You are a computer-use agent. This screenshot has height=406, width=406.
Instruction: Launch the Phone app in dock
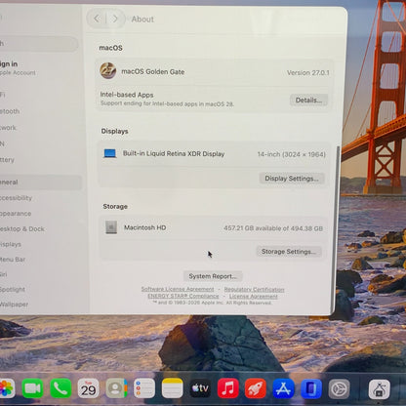[61, 388]
